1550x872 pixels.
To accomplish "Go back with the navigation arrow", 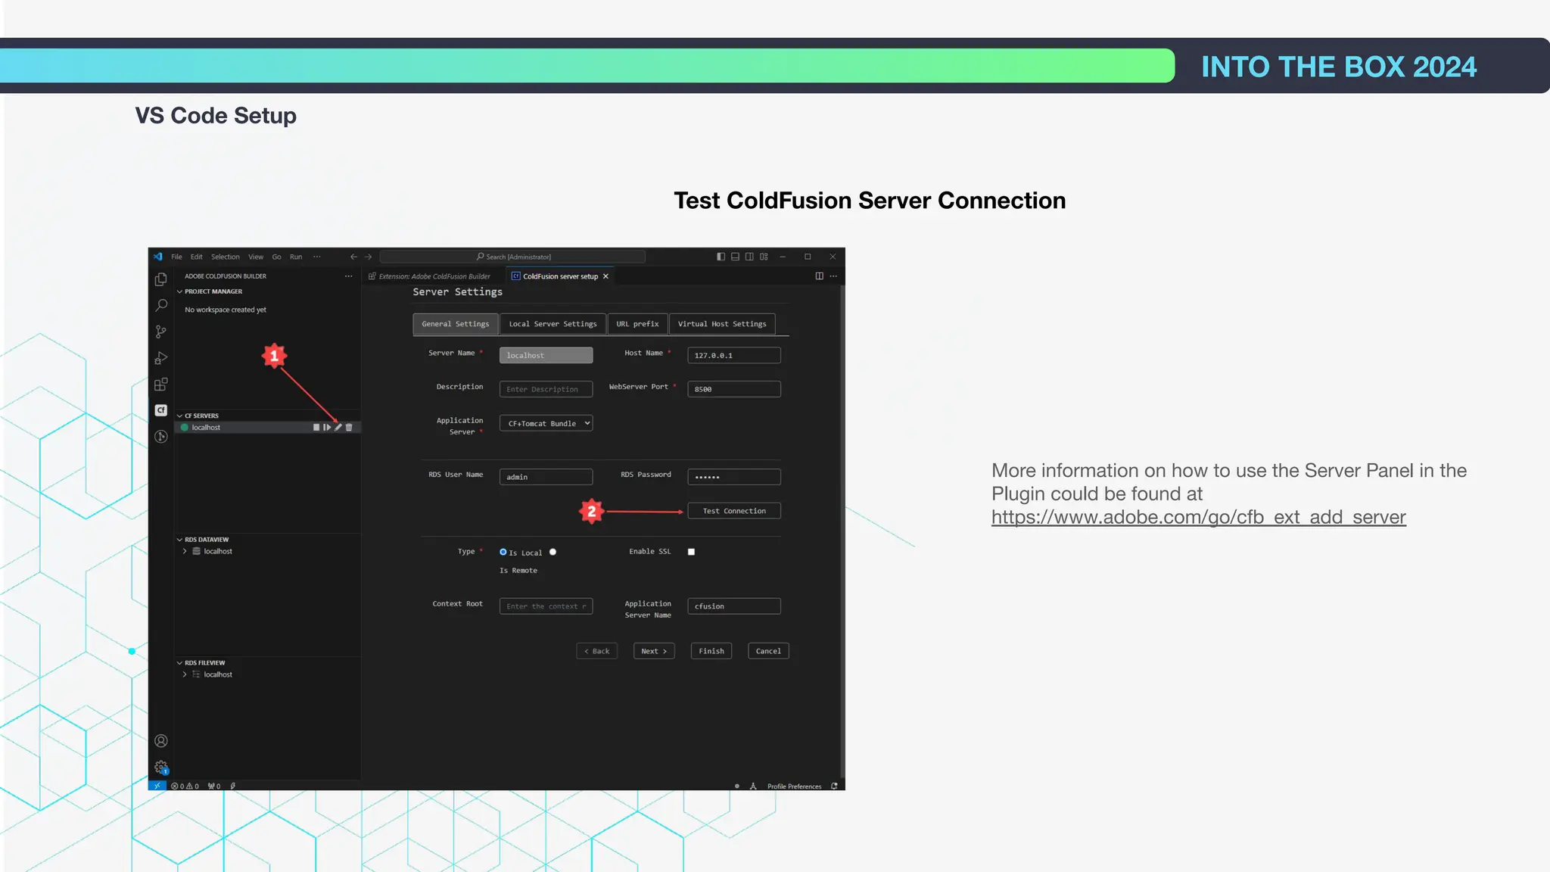I will click(353, 257).
